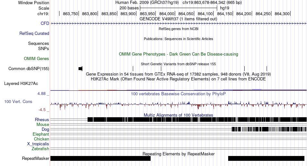Click OMIM Gene Phenotypes track title
307x166 pixels.
click(179, 54)
